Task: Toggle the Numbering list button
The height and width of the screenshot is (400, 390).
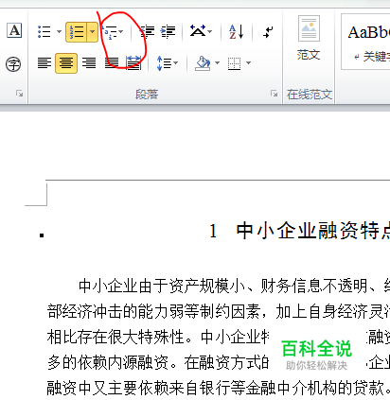Action: tap(76, 32)
